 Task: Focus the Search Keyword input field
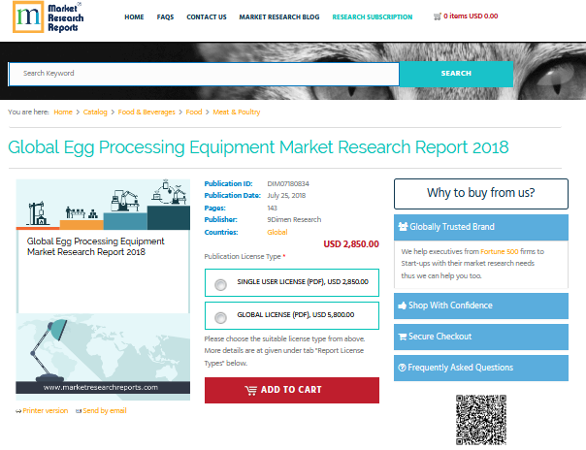click(x=204, y=74)
